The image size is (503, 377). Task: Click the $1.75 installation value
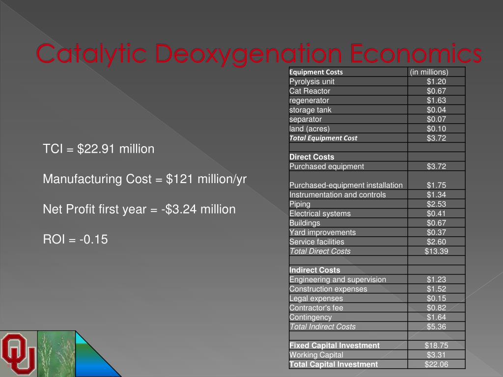click(x=436, y=185)
